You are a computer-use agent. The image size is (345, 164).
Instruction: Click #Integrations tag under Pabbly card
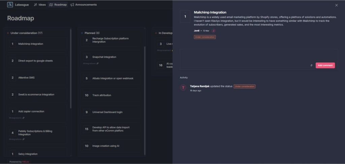coord(17,139)
